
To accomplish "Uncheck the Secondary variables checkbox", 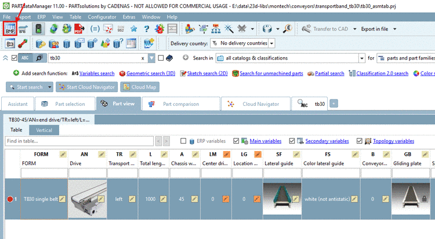I will pos(292,141).
